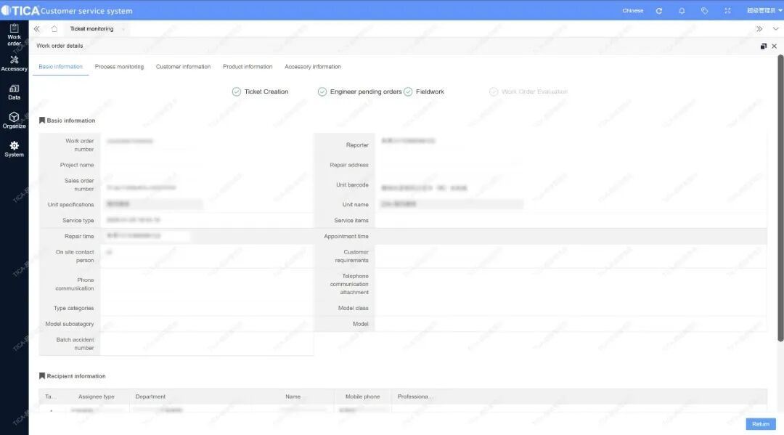Image resolution: width=784 pixels, height=435 pixels.
Task: Switch to the Customer information tab
Action: (x=183, y=67)
